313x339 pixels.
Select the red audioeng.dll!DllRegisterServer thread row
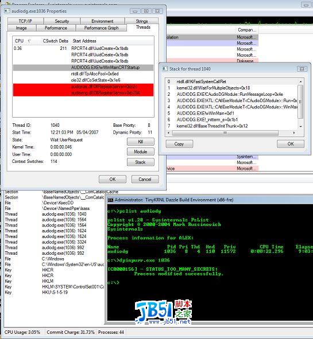pyautogui.click(x=83, y=93)
